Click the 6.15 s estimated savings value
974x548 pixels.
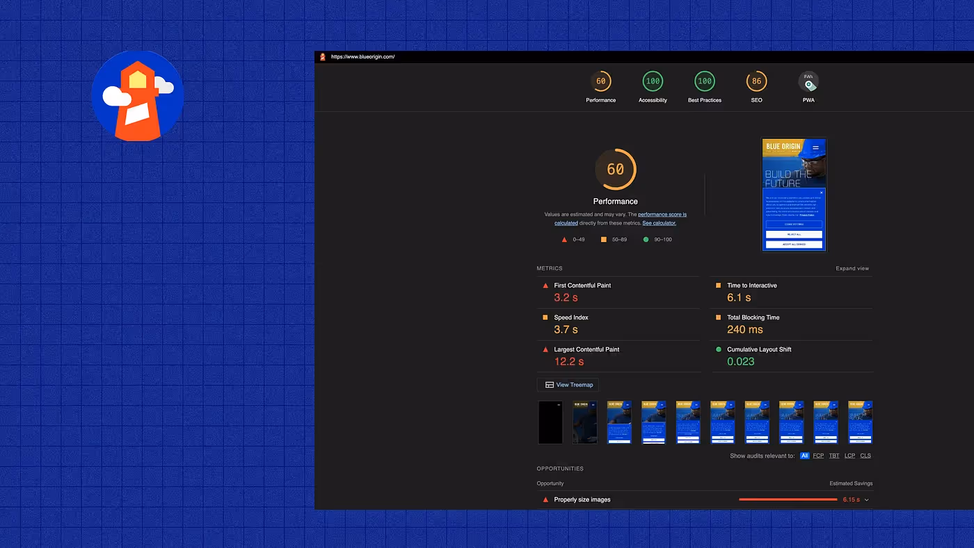pos(851,500)
